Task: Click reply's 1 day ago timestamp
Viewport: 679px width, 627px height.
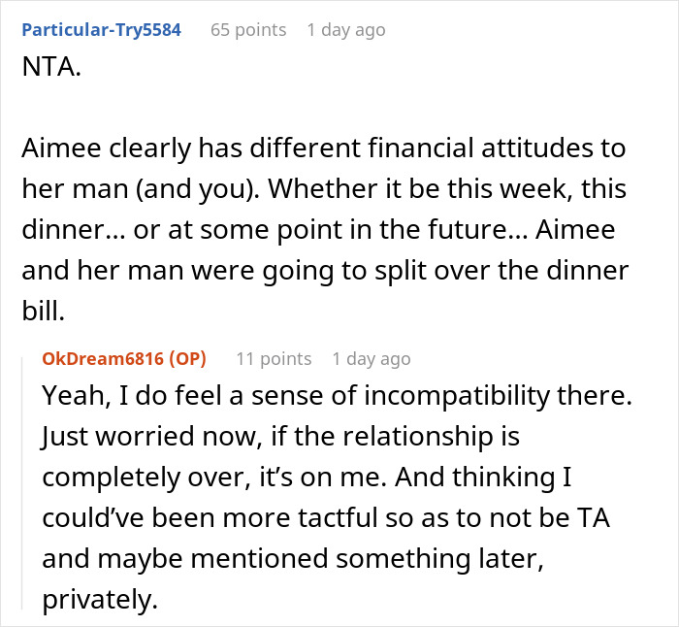Action: [x=371, y=359]
